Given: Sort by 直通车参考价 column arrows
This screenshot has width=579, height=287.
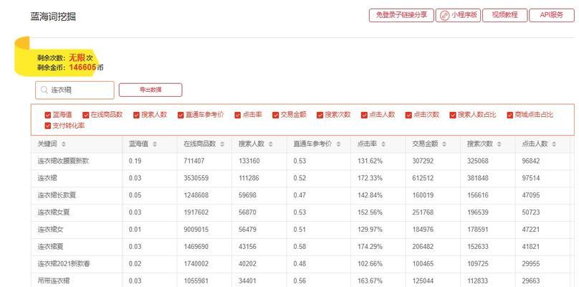Looking at the screenshot, I should coord(338,144).
